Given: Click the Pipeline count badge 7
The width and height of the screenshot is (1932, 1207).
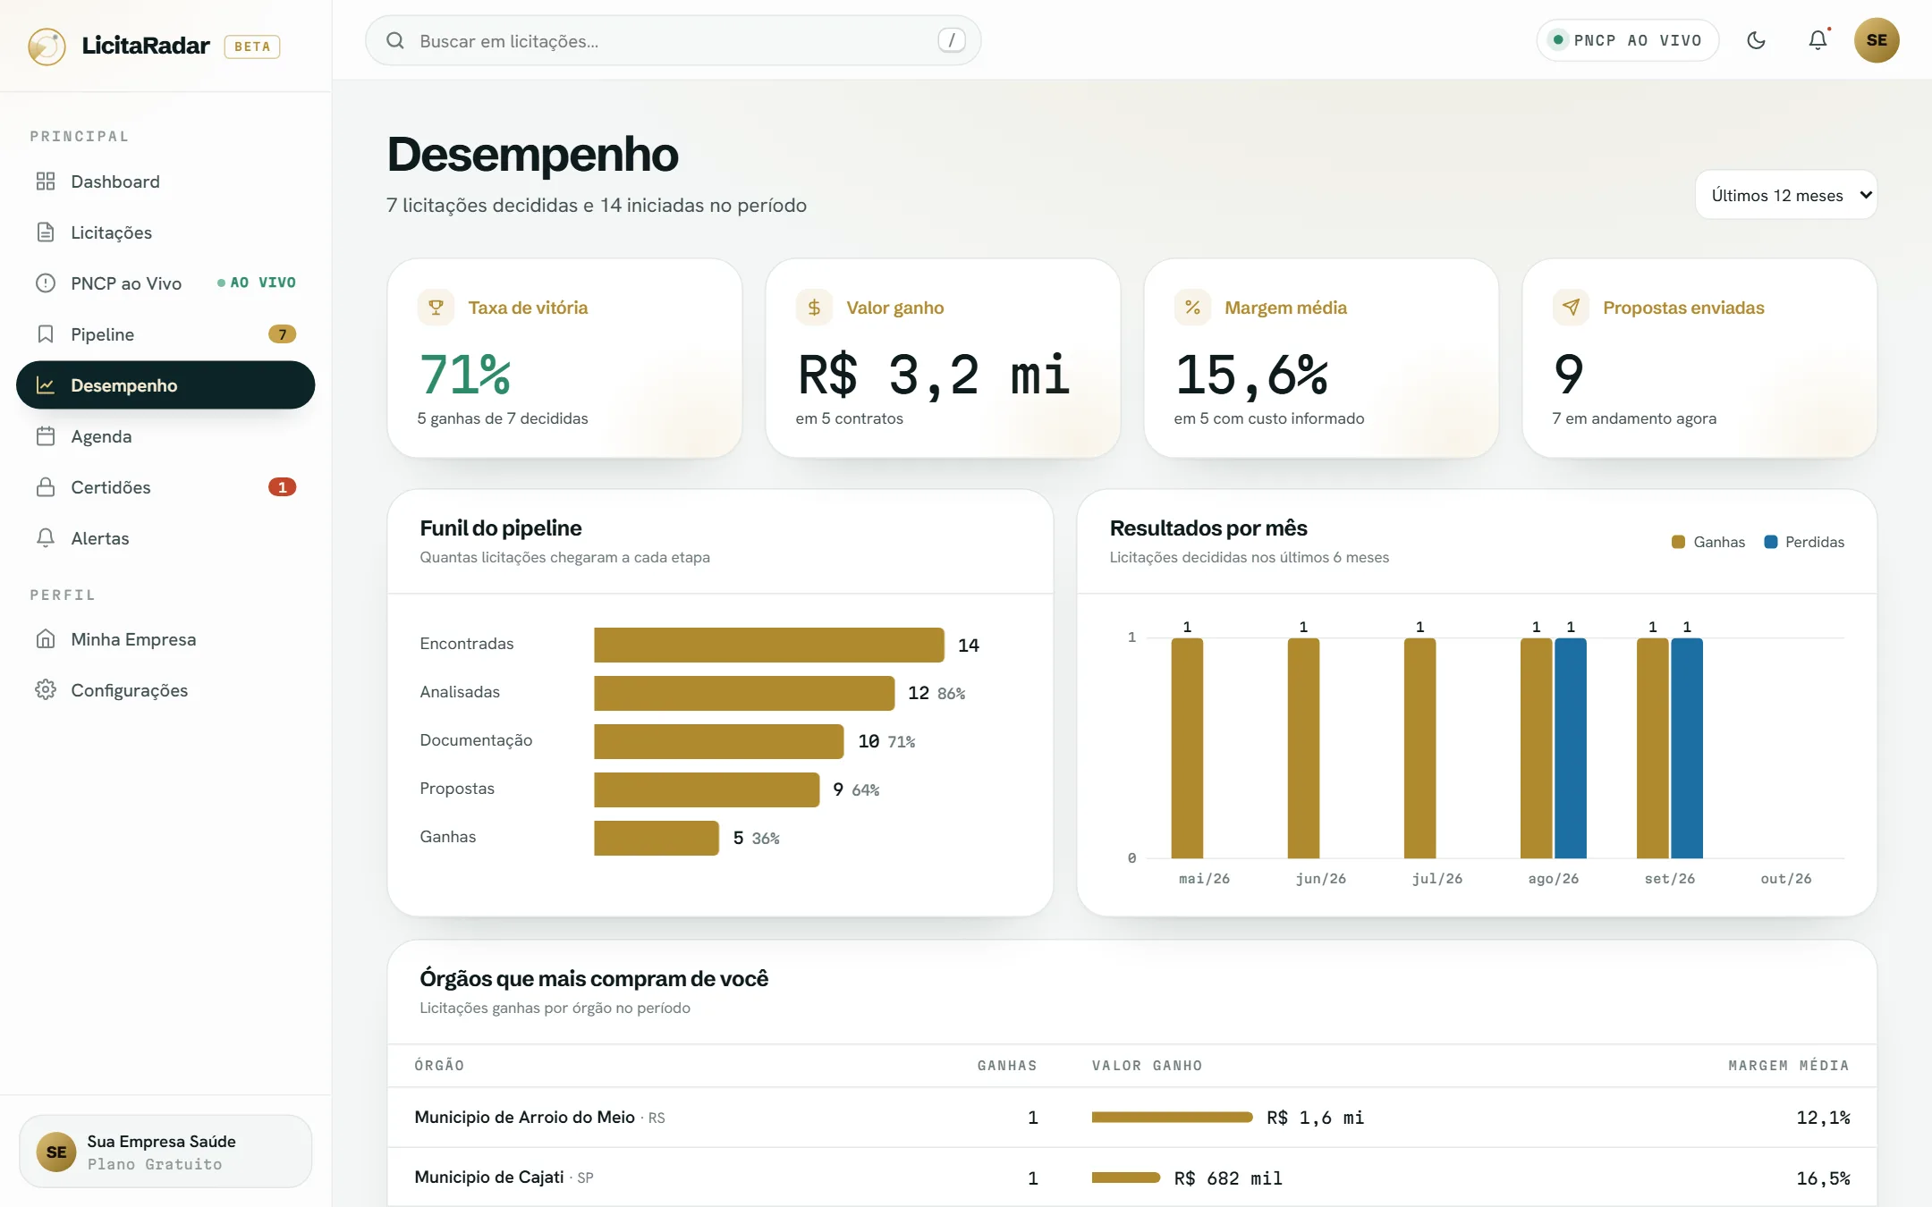Looking at the screenshot, I should (282, 334).
